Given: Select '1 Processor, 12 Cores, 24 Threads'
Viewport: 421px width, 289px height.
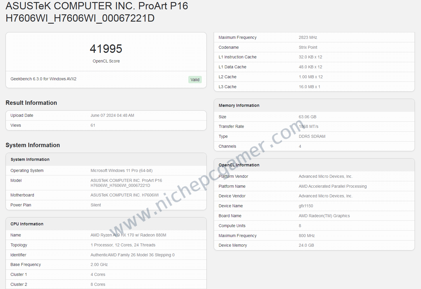Looking at the screenshot, I should pos(123,245).
